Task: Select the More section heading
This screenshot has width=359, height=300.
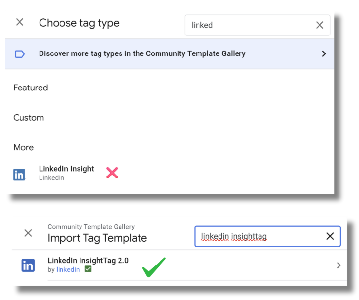Action: 23,147
